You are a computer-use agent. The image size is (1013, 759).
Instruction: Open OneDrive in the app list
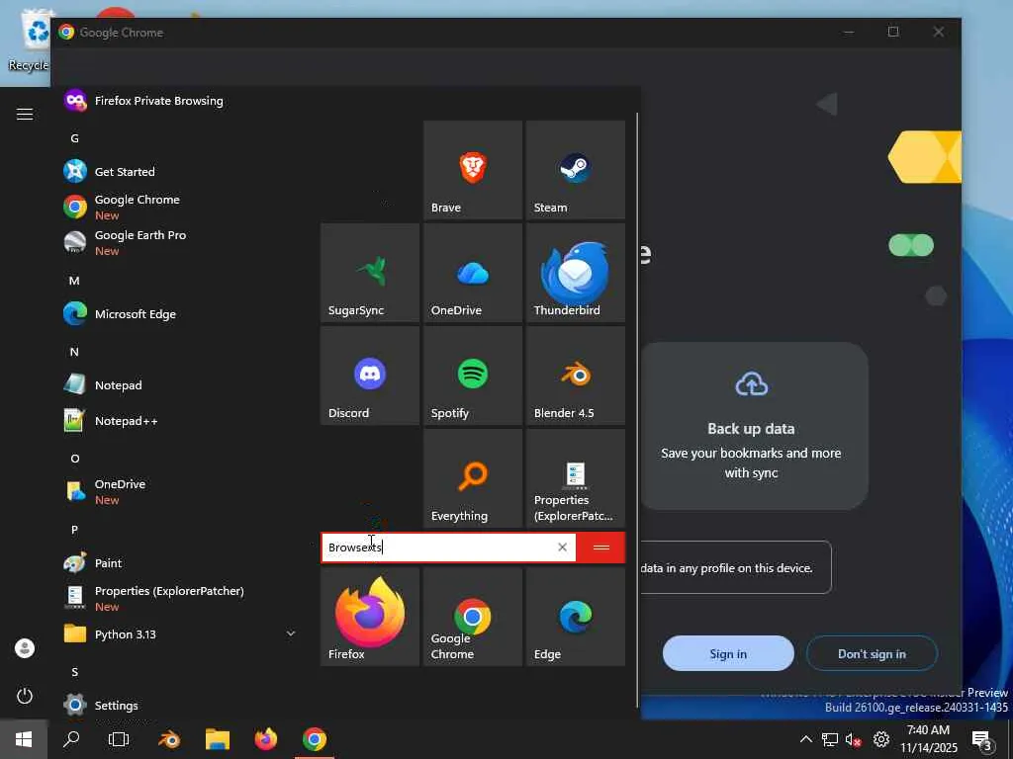point(181,491)
